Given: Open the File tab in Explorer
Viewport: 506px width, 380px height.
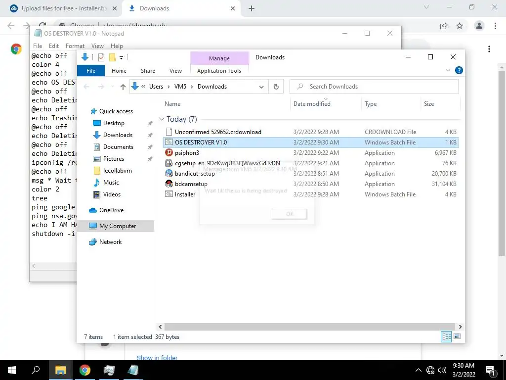Looking at the screenshot, I should pos(91,71).
